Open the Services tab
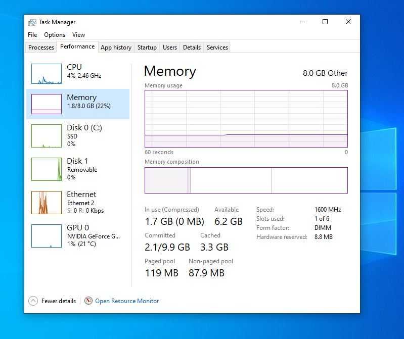The height and width of the screenshot is (339, 404). click(x=217, y=47)
